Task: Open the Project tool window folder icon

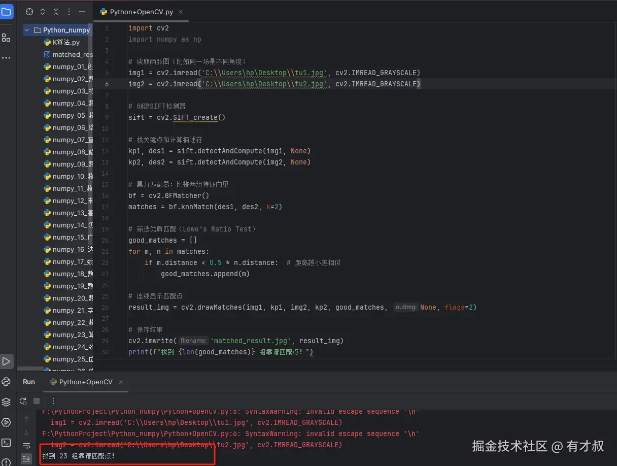Action: pos(6,11)
